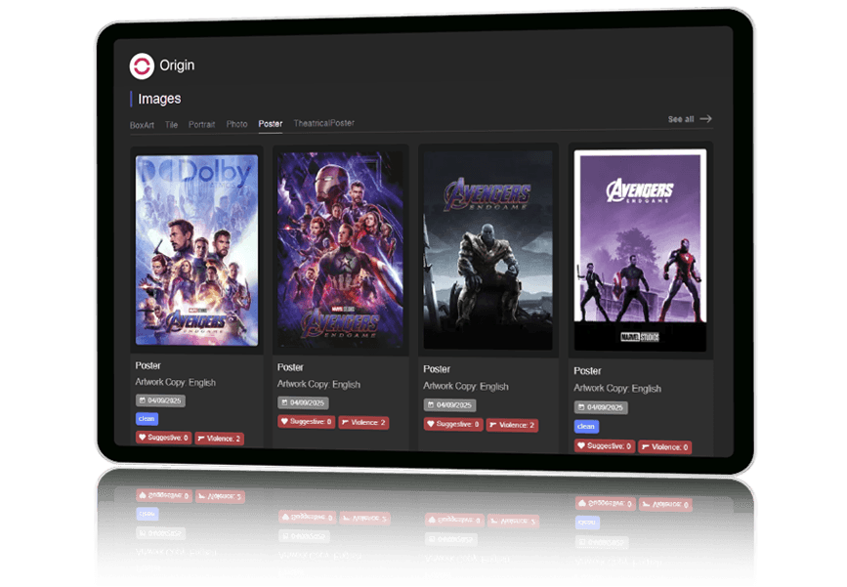The image size is (847, 587).
Task: Open the Iron Man Avengers Endgame poster thumbnail
Action: pos(340,249)
